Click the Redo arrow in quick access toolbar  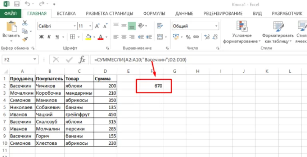point(42,4)
